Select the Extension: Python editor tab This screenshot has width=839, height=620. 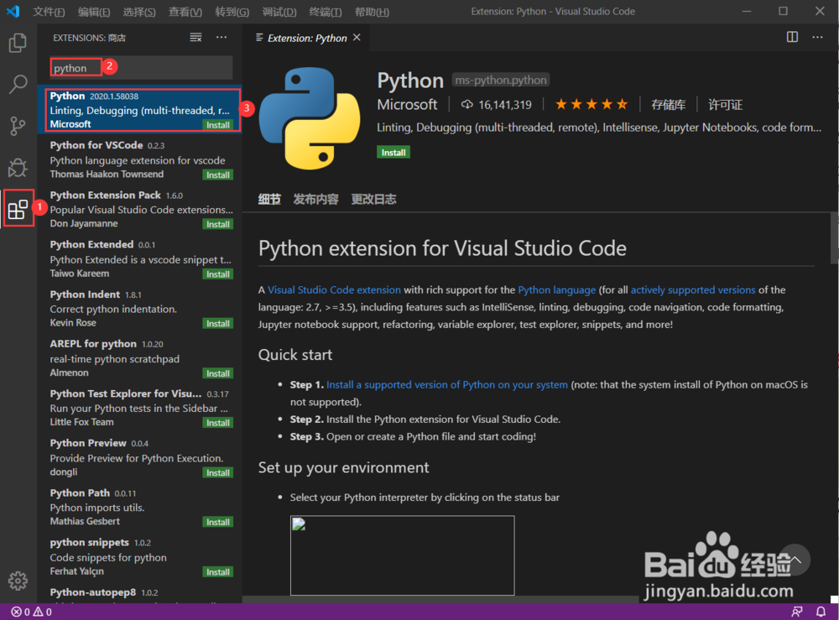306,38
